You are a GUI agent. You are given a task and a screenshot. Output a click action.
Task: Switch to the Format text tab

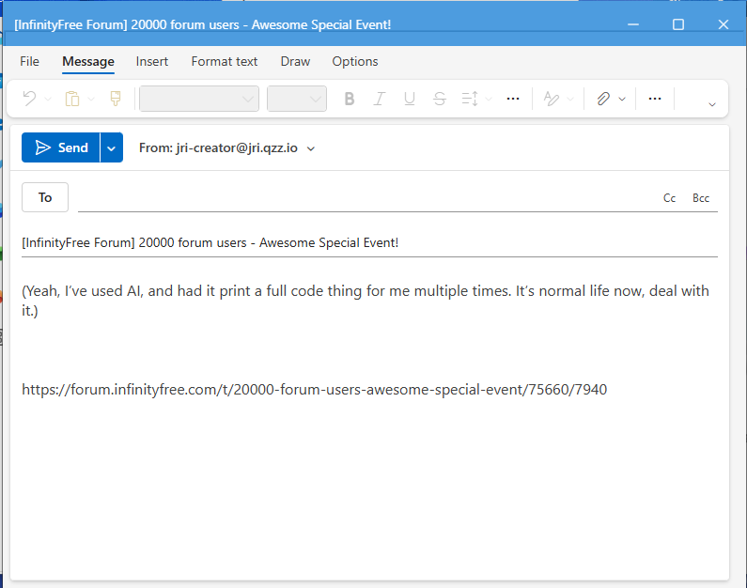coord(225,61)
